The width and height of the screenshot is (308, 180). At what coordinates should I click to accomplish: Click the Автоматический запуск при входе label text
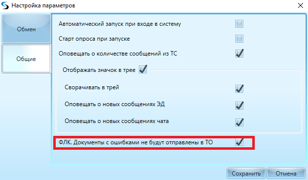(x=120, y=24)
